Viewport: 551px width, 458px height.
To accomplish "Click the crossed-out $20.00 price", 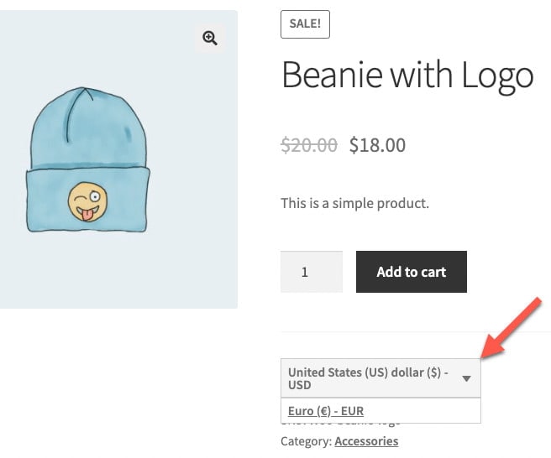I will [309, 145].
